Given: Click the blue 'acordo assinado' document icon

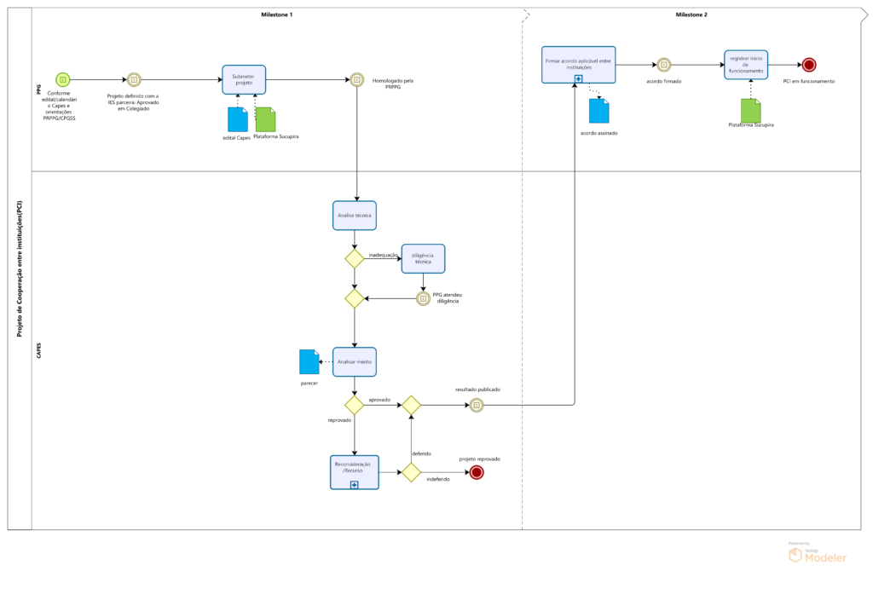Looking at the screenshot, I should pos(599,112).
